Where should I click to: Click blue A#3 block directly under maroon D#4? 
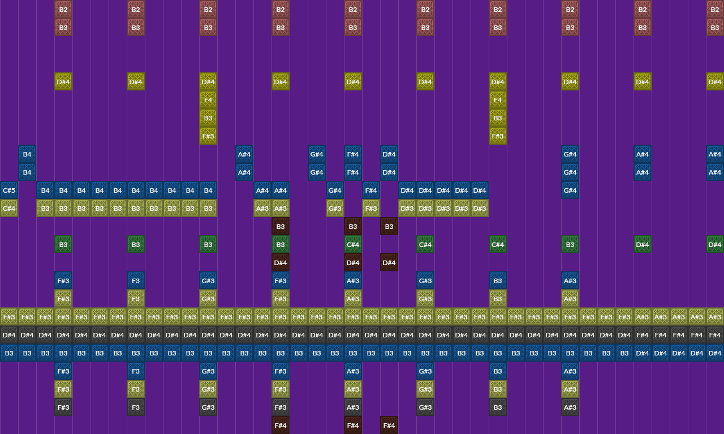click(x=353, y=281)
